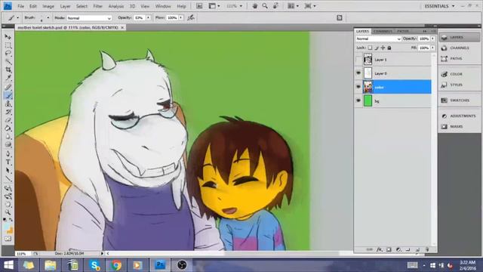
Task: Select the Rectangular Marquee tool
Action: click(8, 45)
